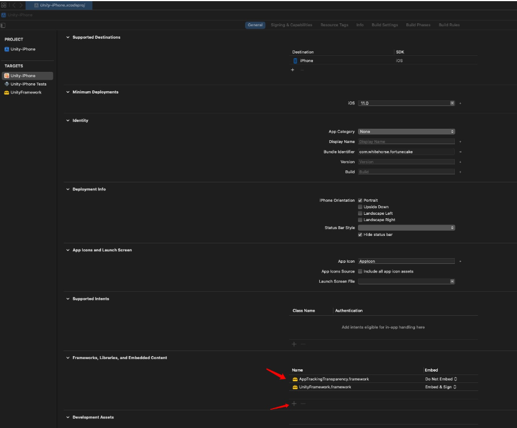The image size is (517, 428).
Task: Click the iPhone device icon in Destination list
Action: 295,60
